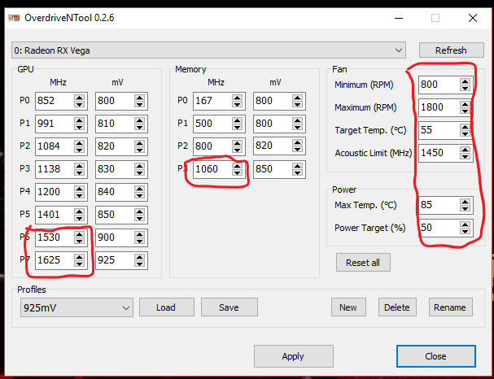Decrease GPU P7 voltage with down arrow
Image resolution: width=494 pixels, height=379 pixels.
coord(139,264)
